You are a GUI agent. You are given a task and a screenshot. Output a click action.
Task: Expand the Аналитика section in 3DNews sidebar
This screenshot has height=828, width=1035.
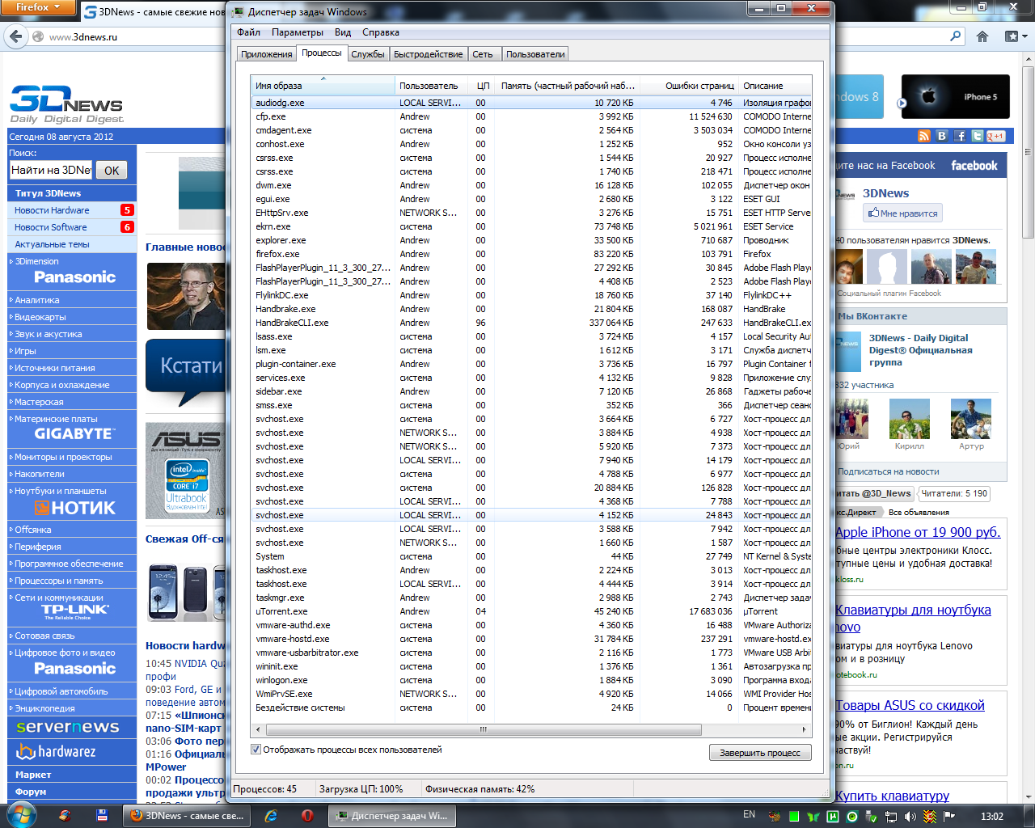coord(37,300)
